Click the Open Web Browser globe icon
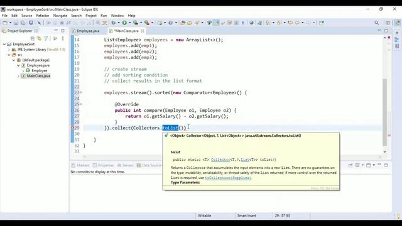 click(x=251, y=23)
